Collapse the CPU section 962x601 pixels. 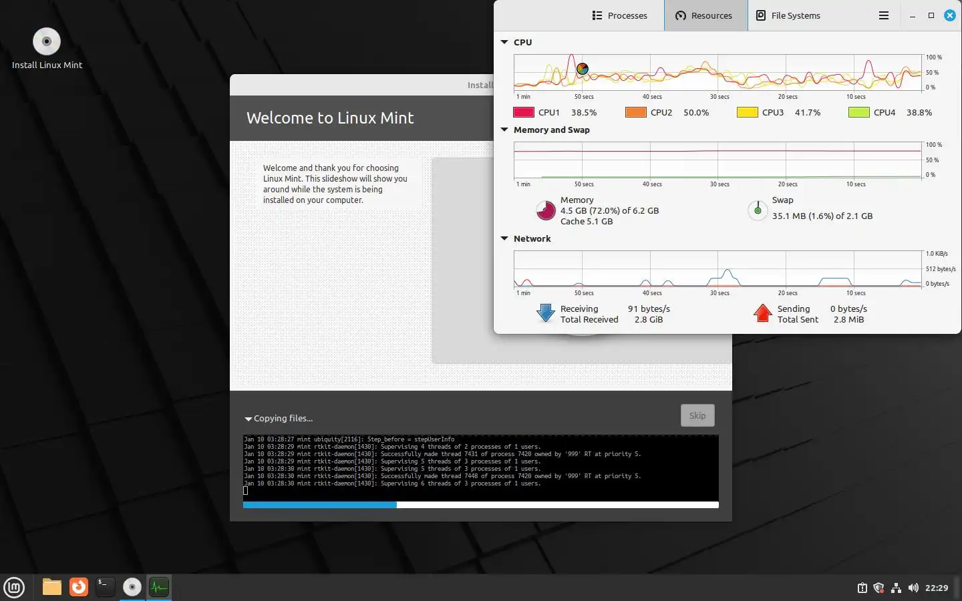(x=504, y=42)
